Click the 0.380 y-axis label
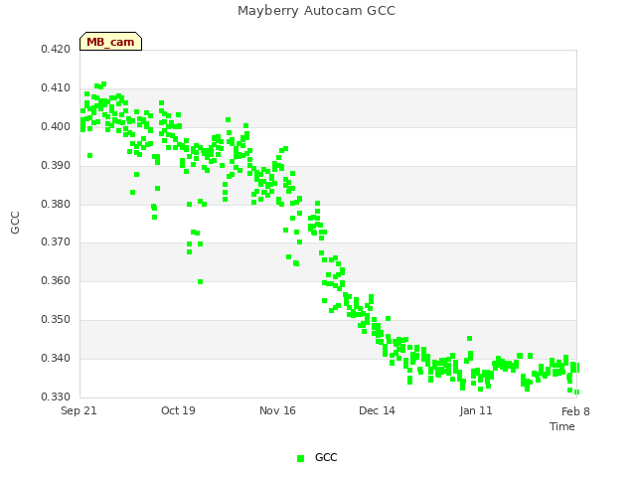636x477 pixels. [x=56, y=204]
